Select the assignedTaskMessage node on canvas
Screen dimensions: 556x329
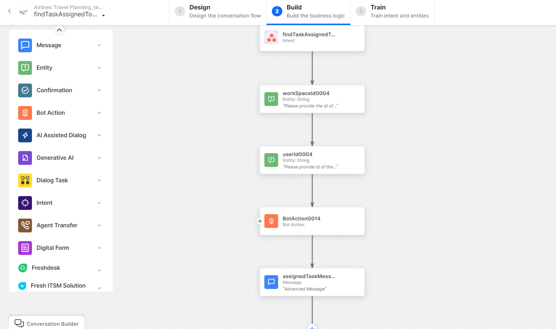(312, 282)
